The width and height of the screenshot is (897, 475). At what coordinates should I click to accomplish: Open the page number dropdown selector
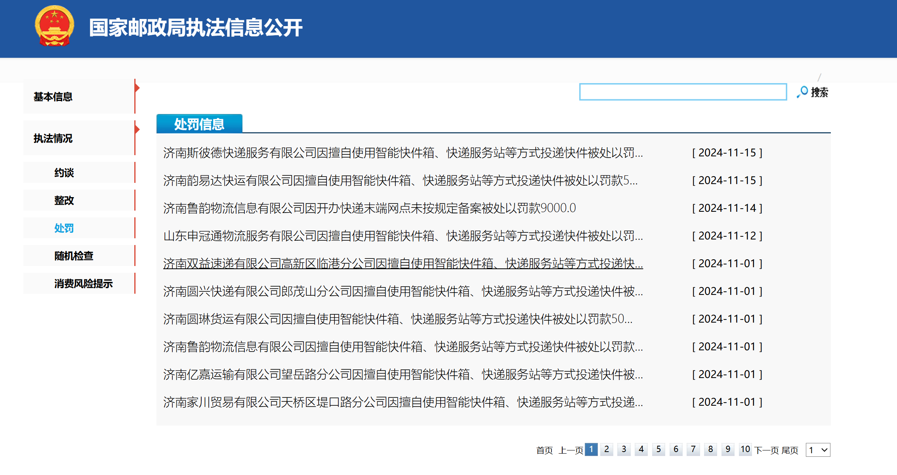pos(818,450)
